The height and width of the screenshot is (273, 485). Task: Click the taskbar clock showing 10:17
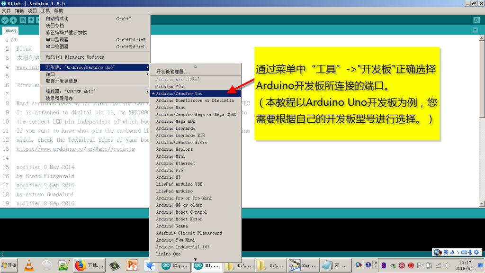[465, 263]
